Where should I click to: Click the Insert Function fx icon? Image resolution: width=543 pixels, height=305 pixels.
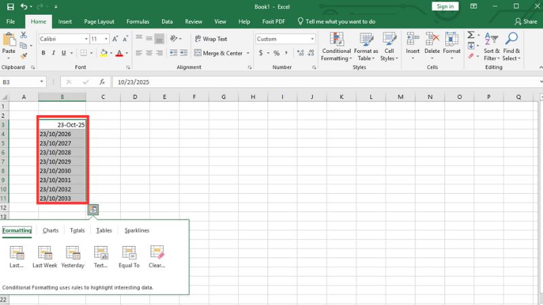(x=102, y=82)
